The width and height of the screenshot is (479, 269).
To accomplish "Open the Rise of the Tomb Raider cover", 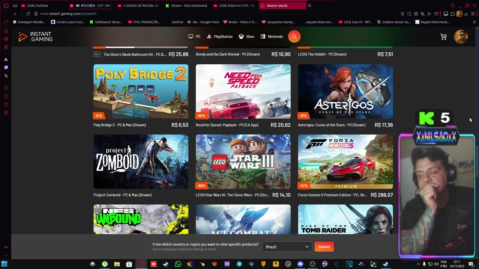I will tap(345, 219).
